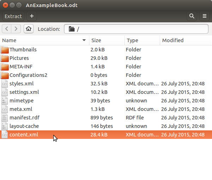Sort by the Modified column header

click(186, 40)
